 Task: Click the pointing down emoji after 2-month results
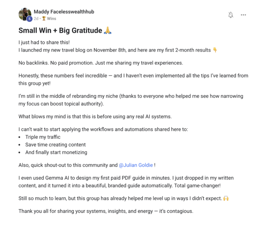pyautogui.click(x=215, y=50)
